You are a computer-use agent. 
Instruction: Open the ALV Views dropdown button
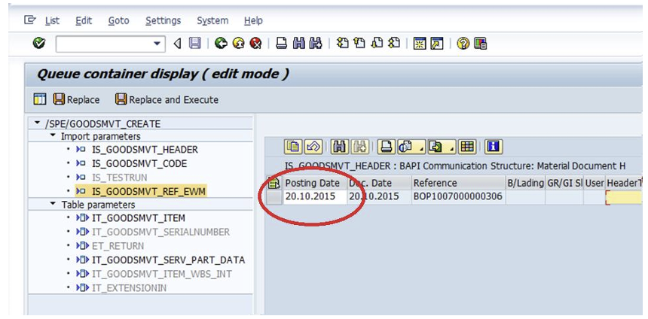[411, 147]
